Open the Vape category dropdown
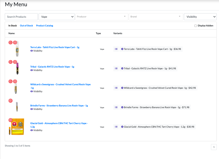 tap(57, 17)
